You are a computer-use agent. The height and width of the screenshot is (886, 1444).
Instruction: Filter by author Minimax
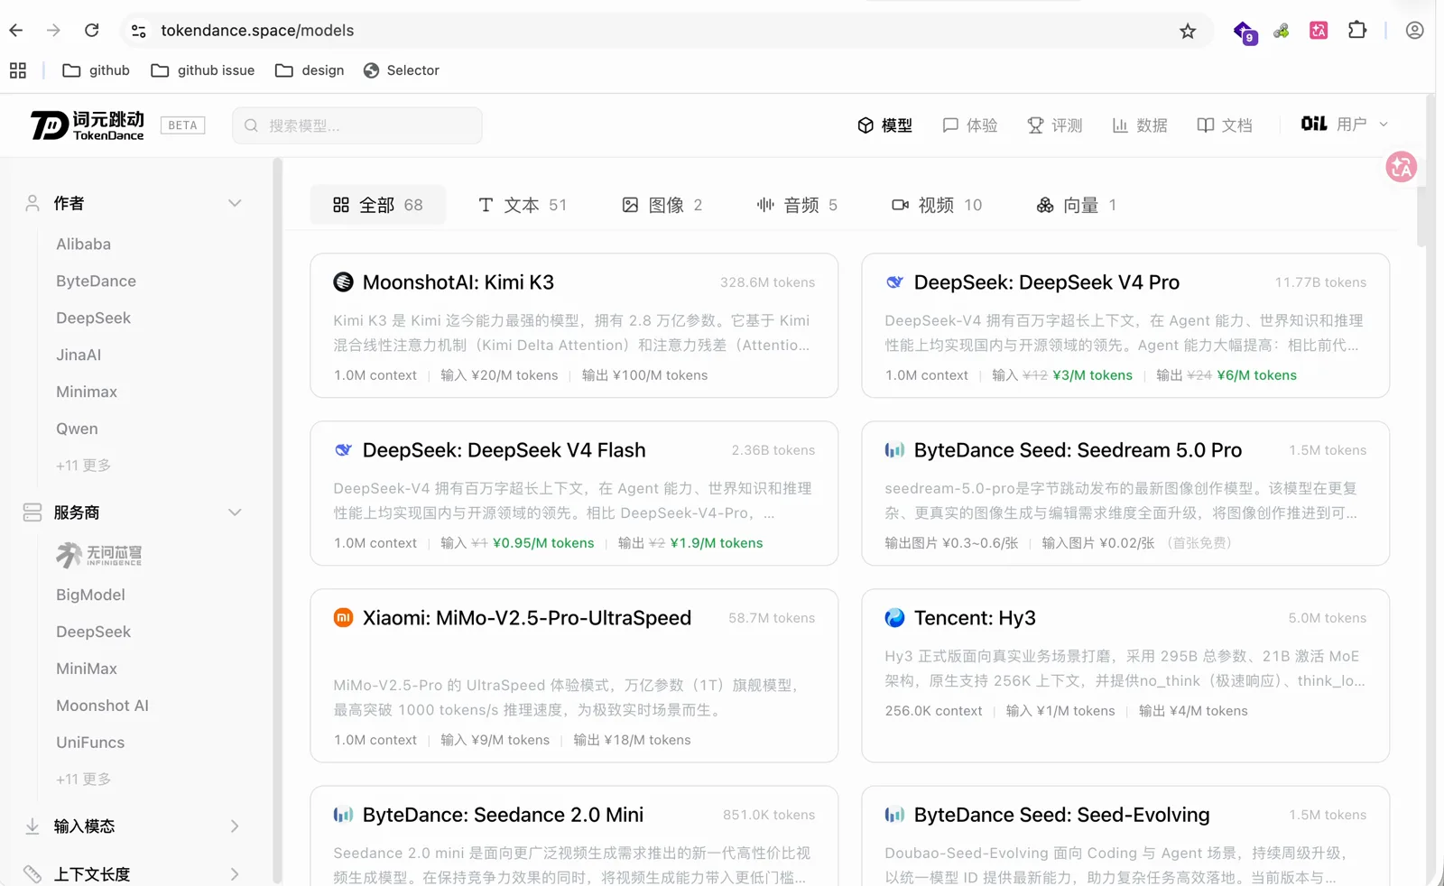(87, 392)
